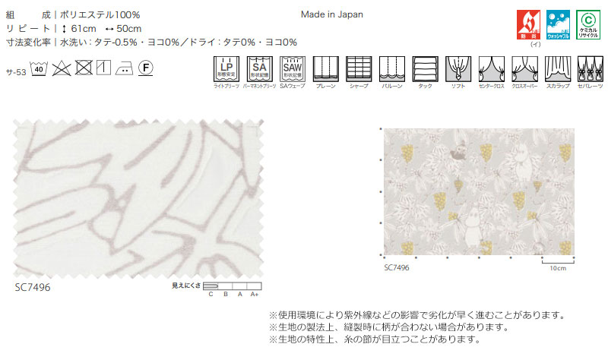This screenshot has height=363, width=608.
Task: Click the 糸の節が目立つ note
Action: click(x=375, y=339)
